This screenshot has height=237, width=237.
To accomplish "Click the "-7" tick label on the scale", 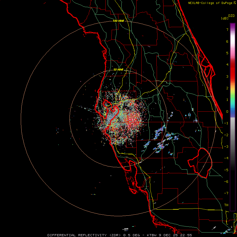I will pyautogui.click(x=226, y=193).
